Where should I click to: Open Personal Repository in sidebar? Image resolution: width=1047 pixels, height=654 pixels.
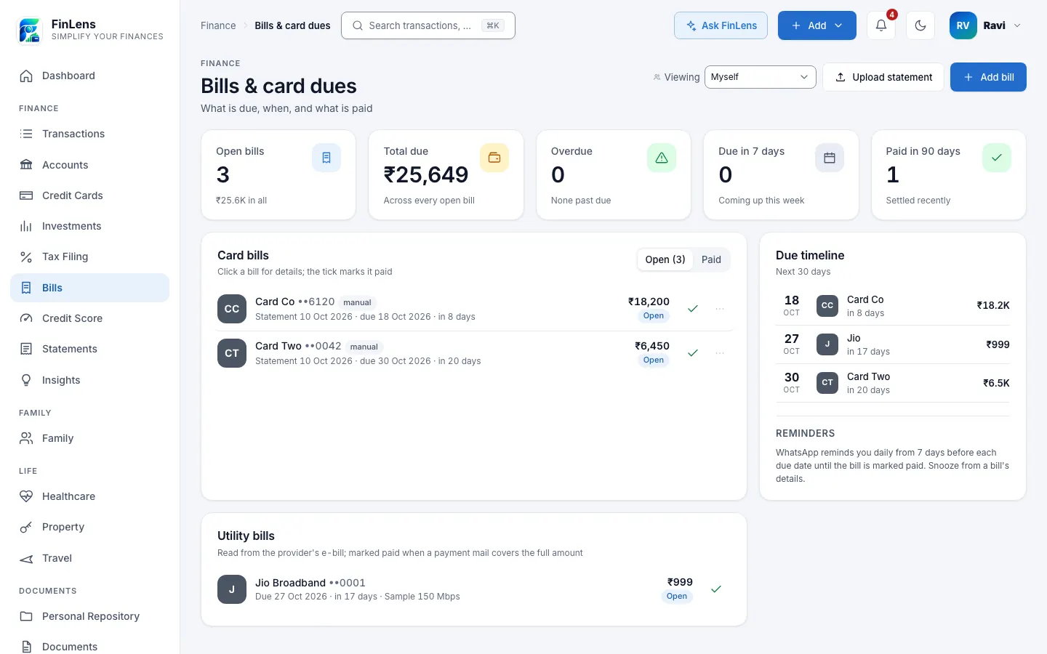coord(90,616)
